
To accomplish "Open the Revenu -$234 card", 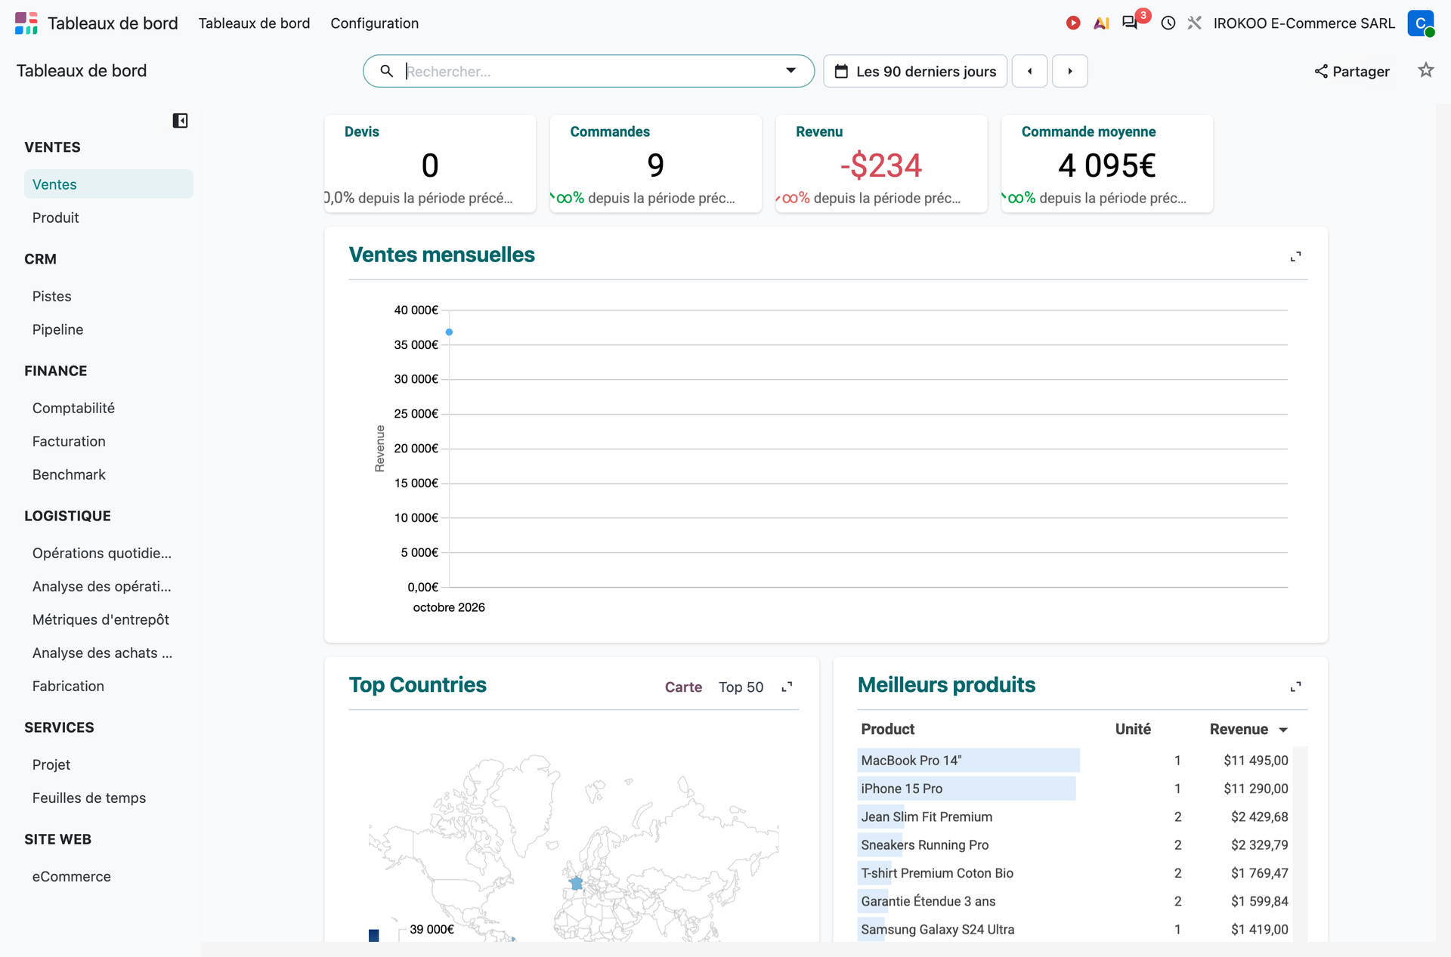I will pyautogui.click(x=881, y=163).
